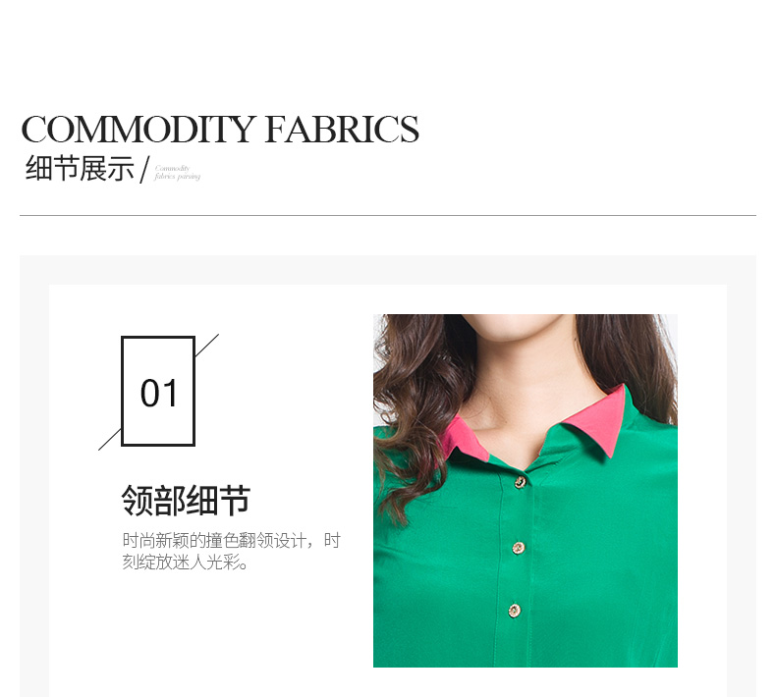Click the model's chin in the photo

(x=526, y=329)
